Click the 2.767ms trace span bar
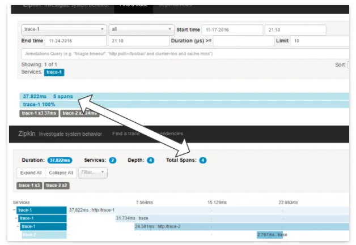The image size is (356, 245). (x=270, y=235)
